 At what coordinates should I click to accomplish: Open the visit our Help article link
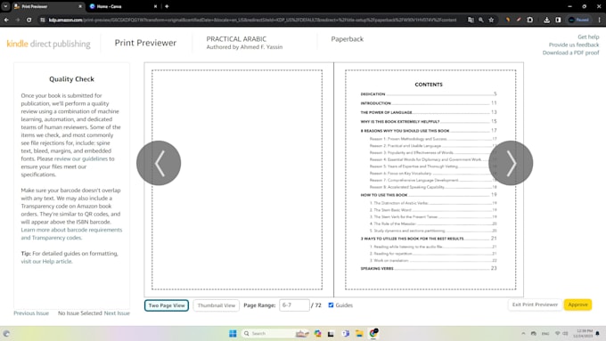[x=46, y=262]
